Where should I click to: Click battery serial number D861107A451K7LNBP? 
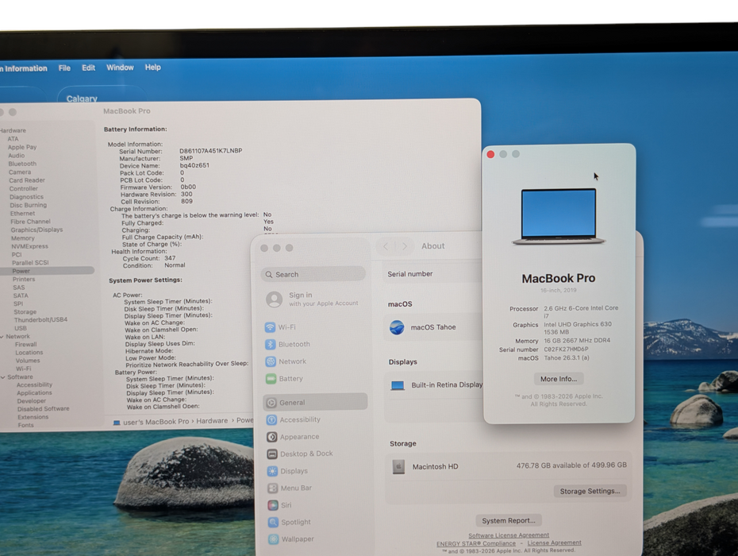click(211, 151)
